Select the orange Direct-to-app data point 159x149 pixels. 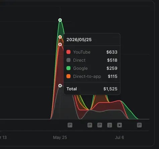(60, 37)
